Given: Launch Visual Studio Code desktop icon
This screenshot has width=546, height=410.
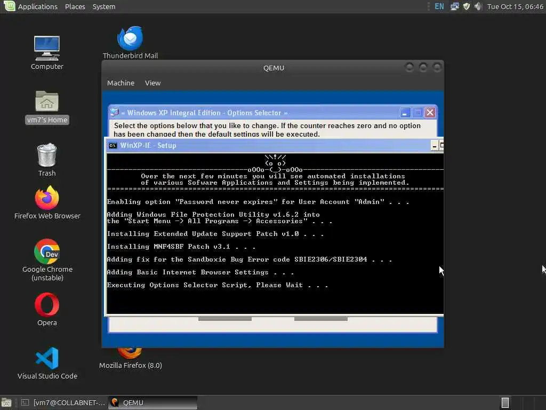Looking at the screenshot, I should pos(47,358).
